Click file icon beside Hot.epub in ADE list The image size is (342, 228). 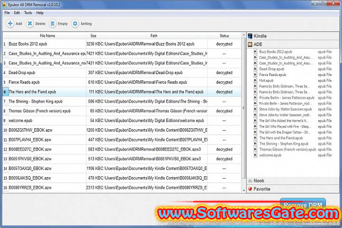click(256, 80)
